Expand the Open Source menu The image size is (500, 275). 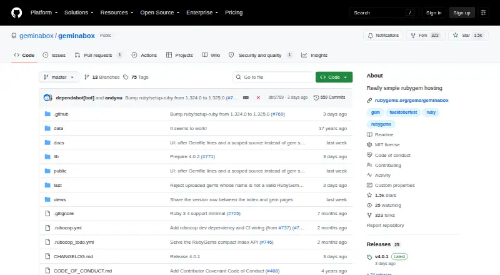point(160,12)
